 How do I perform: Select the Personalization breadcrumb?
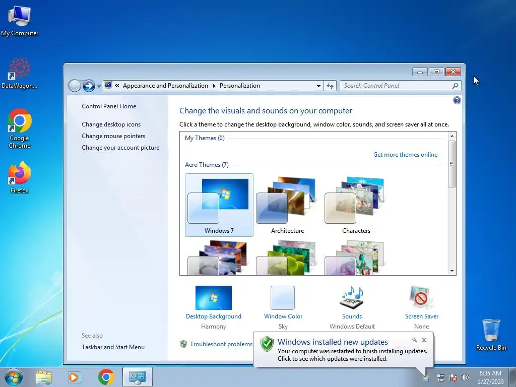[239, 86]
